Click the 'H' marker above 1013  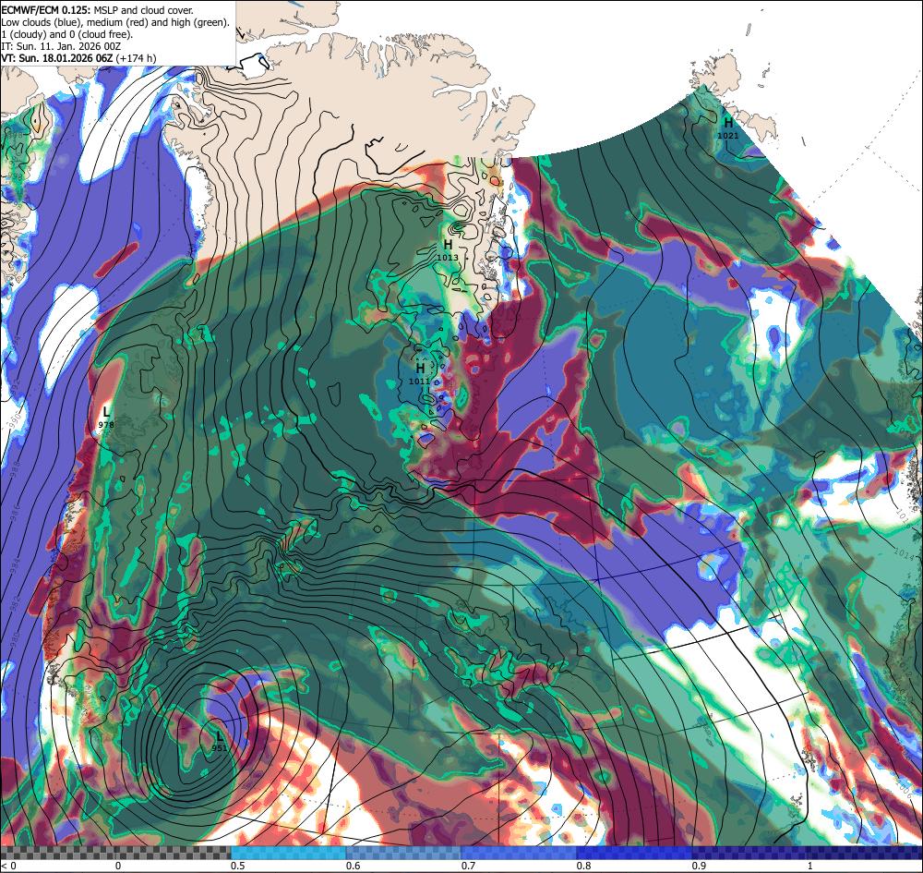[x=448, y=245]
